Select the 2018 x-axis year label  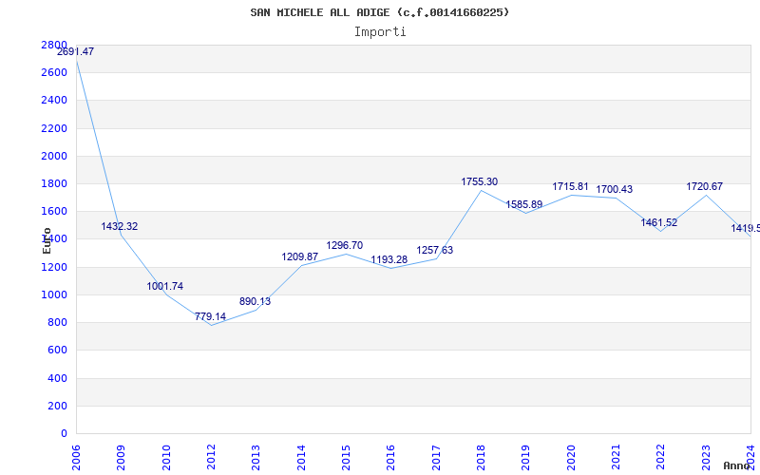point(481,458)
